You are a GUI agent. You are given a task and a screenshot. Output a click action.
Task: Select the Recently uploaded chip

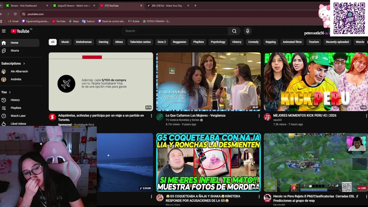pos(337,42)
